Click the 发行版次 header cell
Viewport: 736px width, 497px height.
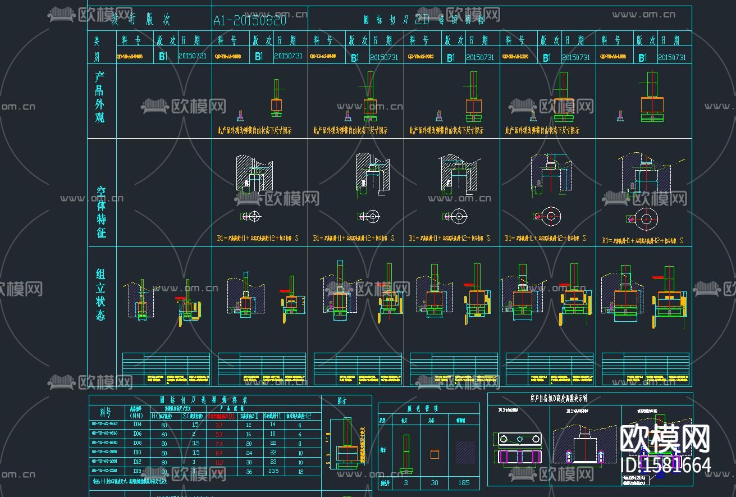pyautogui.click(x=141, y=20)
